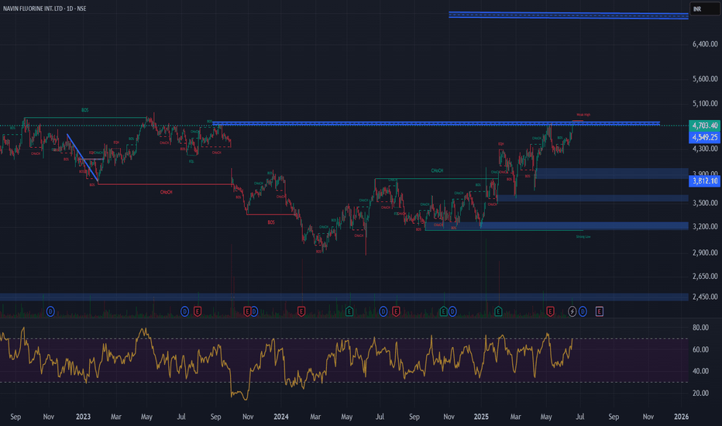Click the 2,650.00 price axis label
The height and width of the screenshot is (426, 722).
pyautogui.click(x=705, y=277)
